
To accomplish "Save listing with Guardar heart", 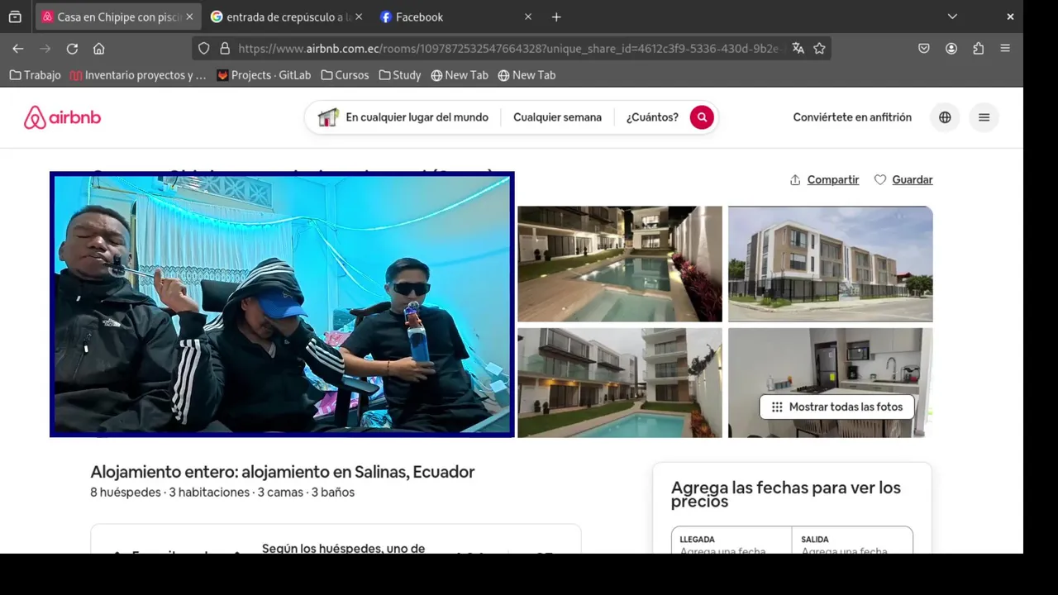I will [903, 179].
